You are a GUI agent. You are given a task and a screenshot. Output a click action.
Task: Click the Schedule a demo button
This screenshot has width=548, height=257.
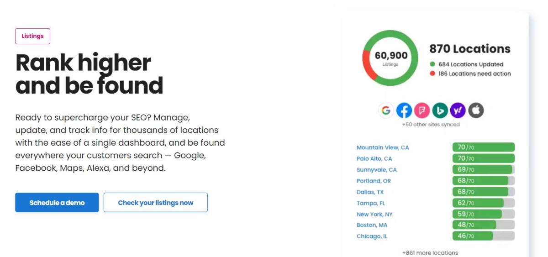[x=57, y=203]
